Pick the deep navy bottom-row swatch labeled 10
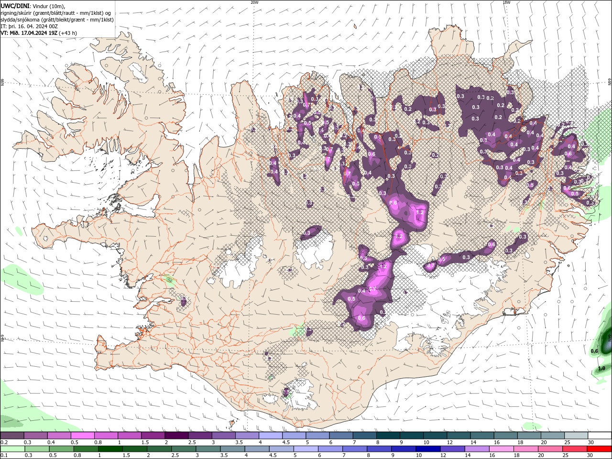 pyautogui.click(x=428, y=449)
